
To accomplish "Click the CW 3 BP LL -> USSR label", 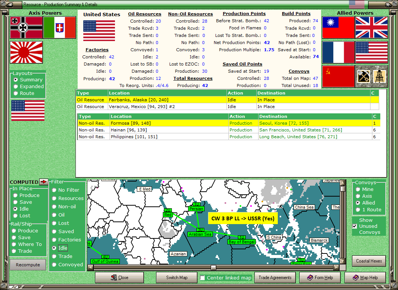I will (243, 218).
